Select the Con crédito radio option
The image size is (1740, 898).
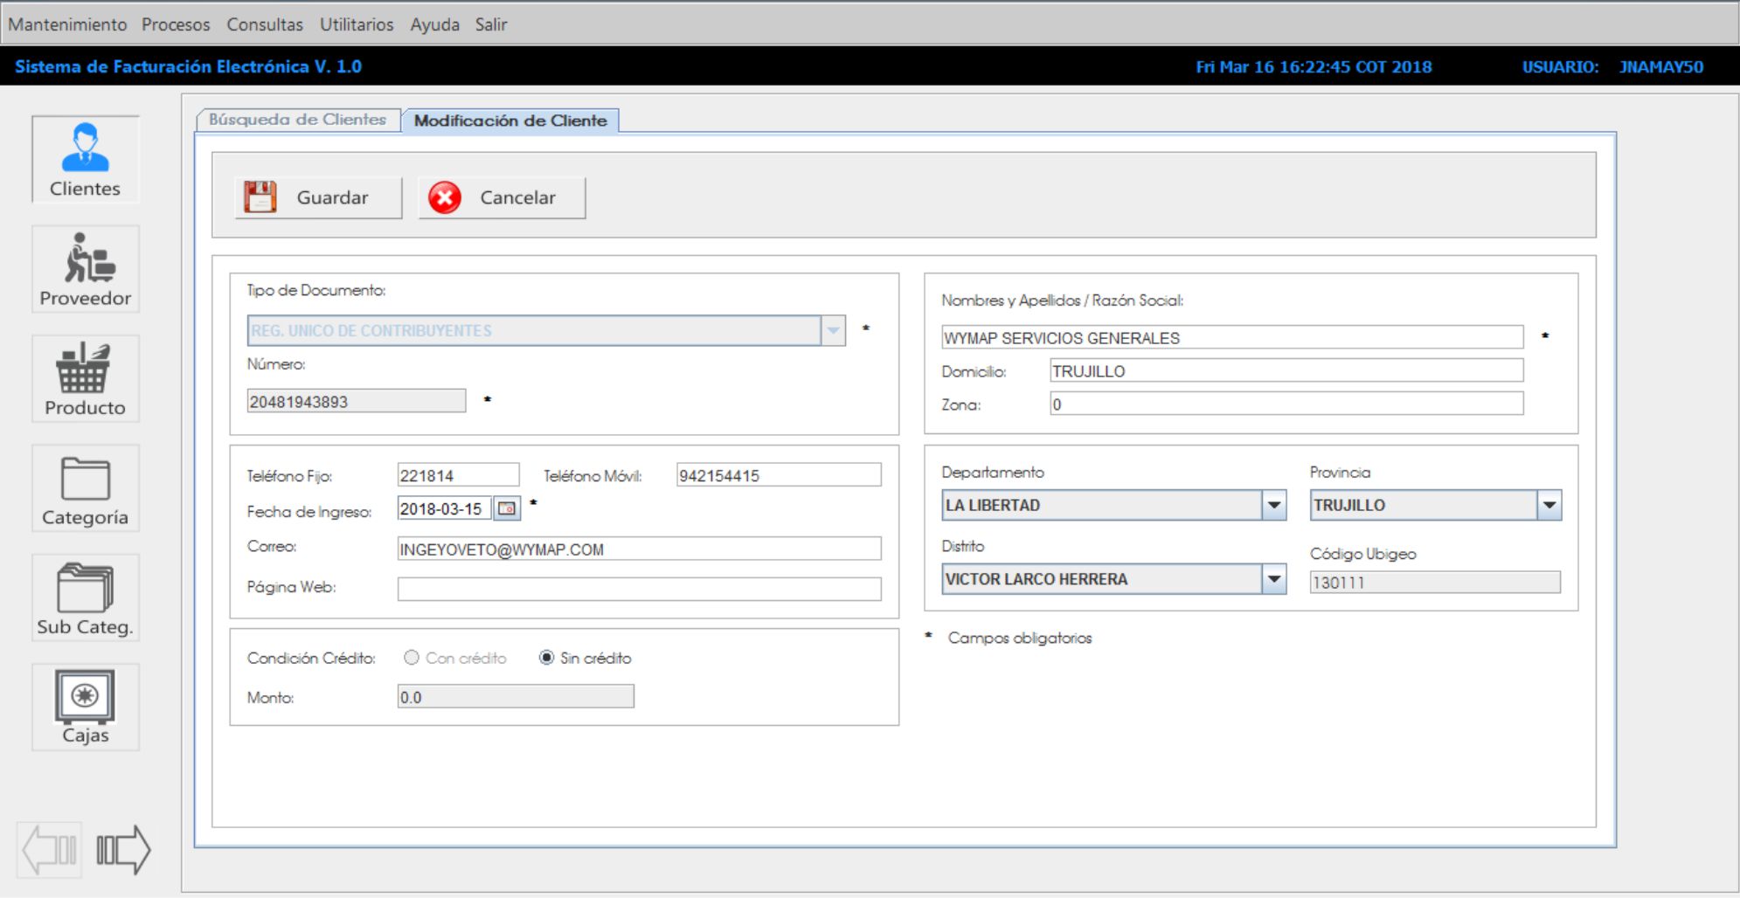click(x=412, y=658)
